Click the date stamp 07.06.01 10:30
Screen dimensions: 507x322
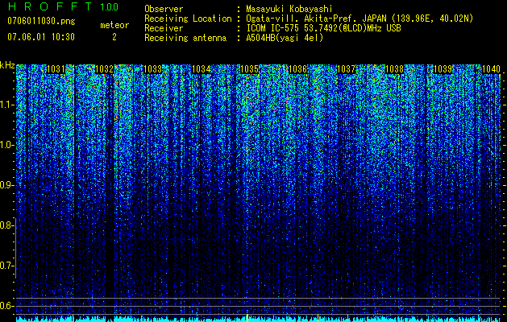pyautogui.click(x=41, y=37)
